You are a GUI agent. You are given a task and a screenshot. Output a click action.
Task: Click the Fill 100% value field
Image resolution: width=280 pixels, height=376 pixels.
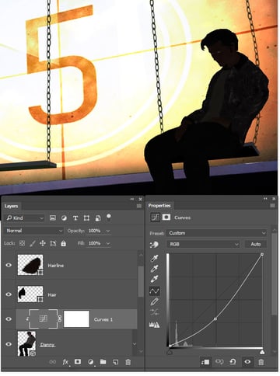[x=95, y=243]
